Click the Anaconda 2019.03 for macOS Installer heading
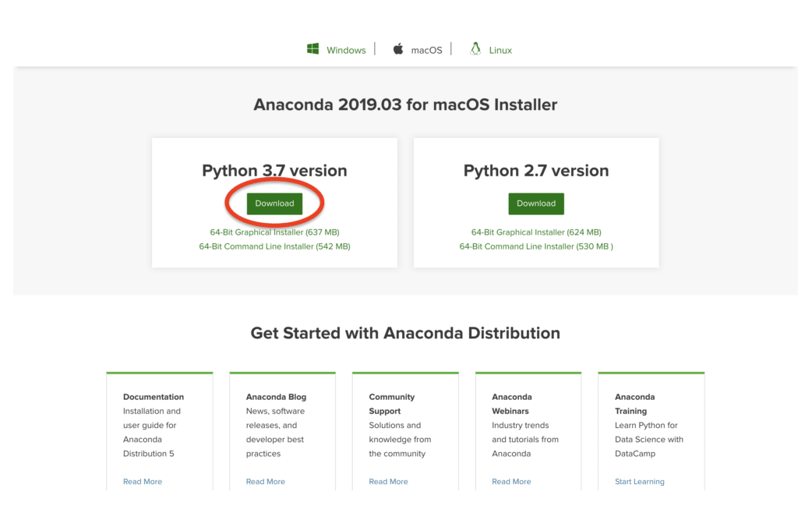798x506 pixels. (405, 104)
